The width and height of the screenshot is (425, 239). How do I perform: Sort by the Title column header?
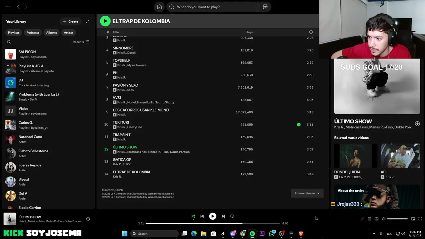116,32
